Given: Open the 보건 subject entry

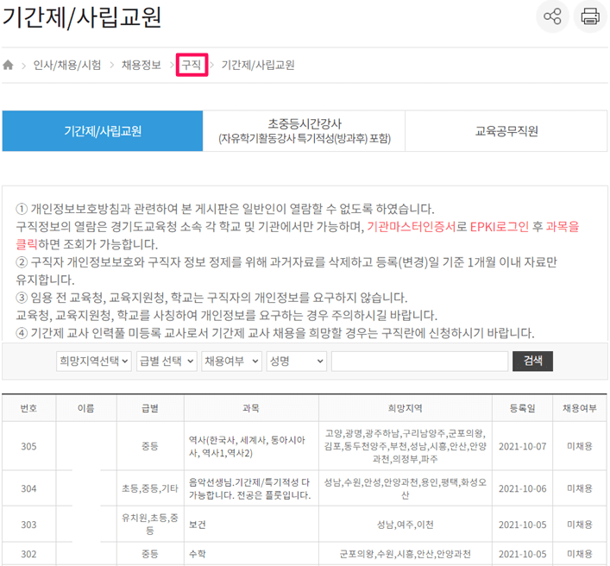Looking at the screenshot, I should [x=198, y=525].
